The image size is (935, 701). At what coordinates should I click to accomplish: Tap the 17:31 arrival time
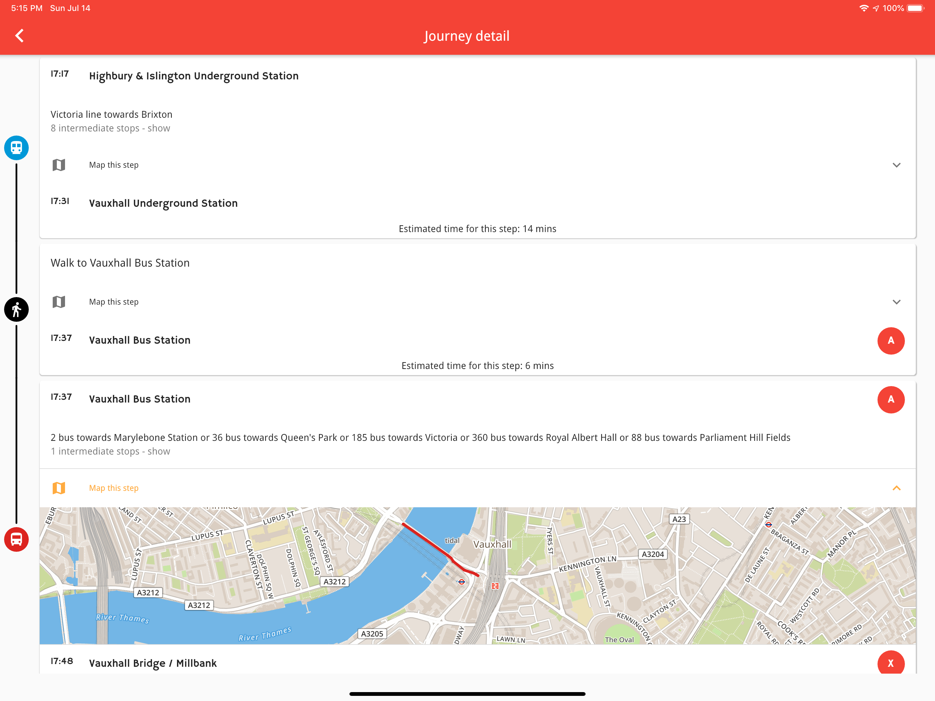point(60,201)
